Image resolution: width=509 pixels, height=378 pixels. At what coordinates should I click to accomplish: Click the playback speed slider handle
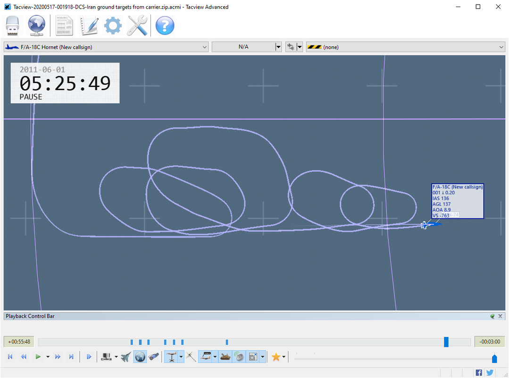[494, 359]
